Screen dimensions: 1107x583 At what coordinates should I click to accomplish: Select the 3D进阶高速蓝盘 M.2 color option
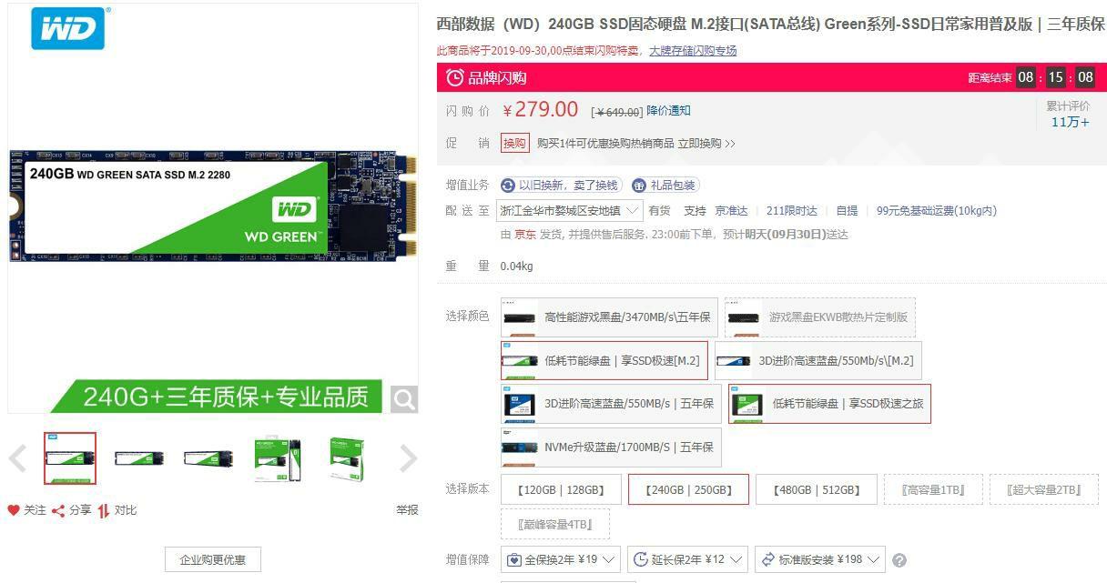click(818, 359)
